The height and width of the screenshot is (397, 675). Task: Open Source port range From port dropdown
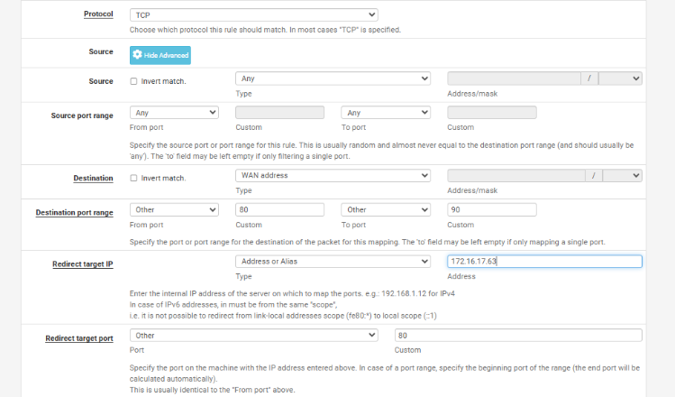(174, 113)
